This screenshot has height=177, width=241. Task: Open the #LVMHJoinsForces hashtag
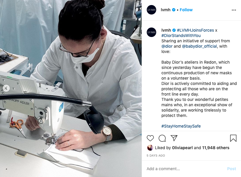(195, 30)
